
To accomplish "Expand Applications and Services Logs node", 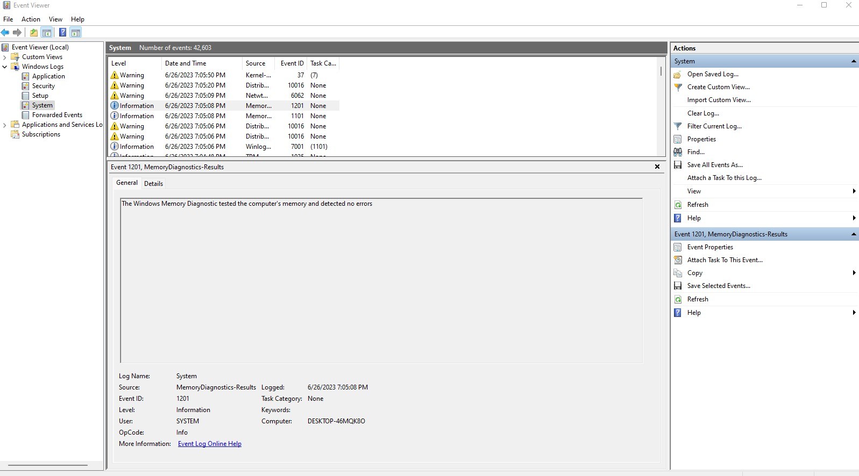I will 5,125.
